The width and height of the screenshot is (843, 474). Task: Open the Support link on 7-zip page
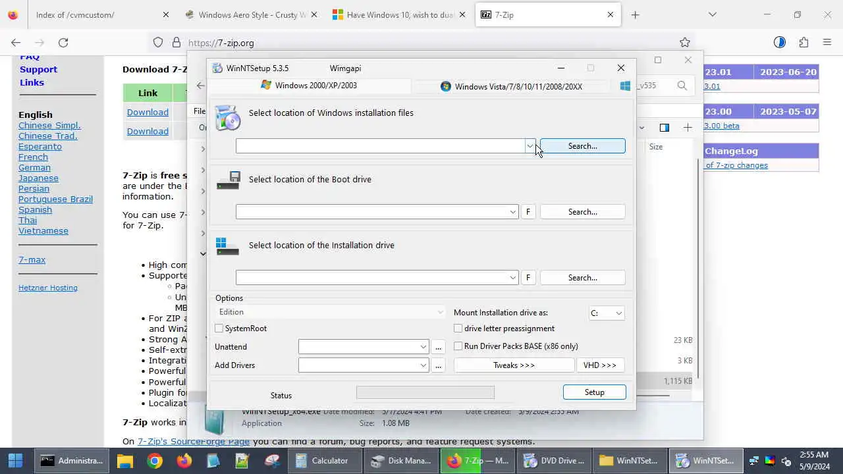point(38,69)
